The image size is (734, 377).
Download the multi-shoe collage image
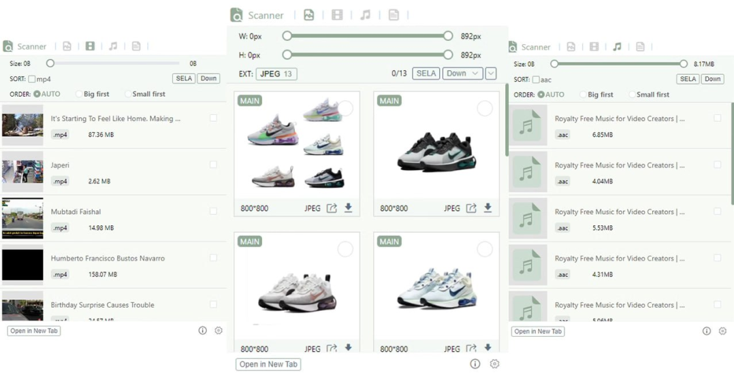coord(349,208)
